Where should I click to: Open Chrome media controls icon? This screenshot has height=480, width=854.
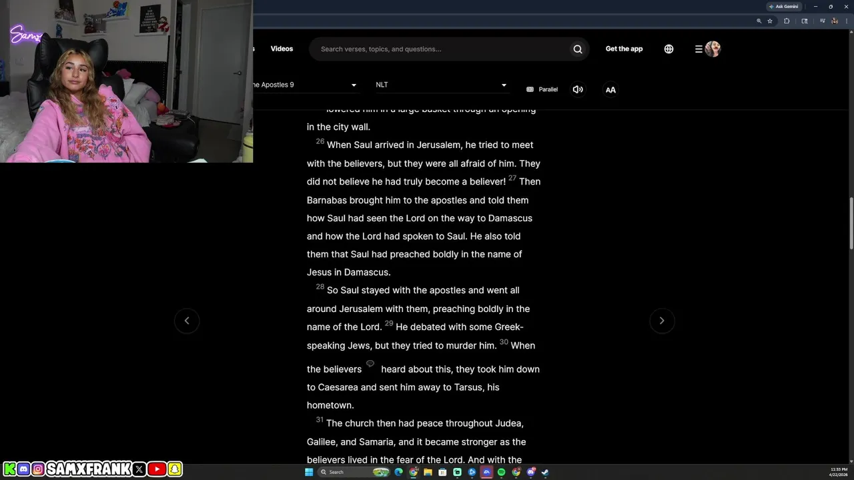pyautogui.click(x=823, y=21)
